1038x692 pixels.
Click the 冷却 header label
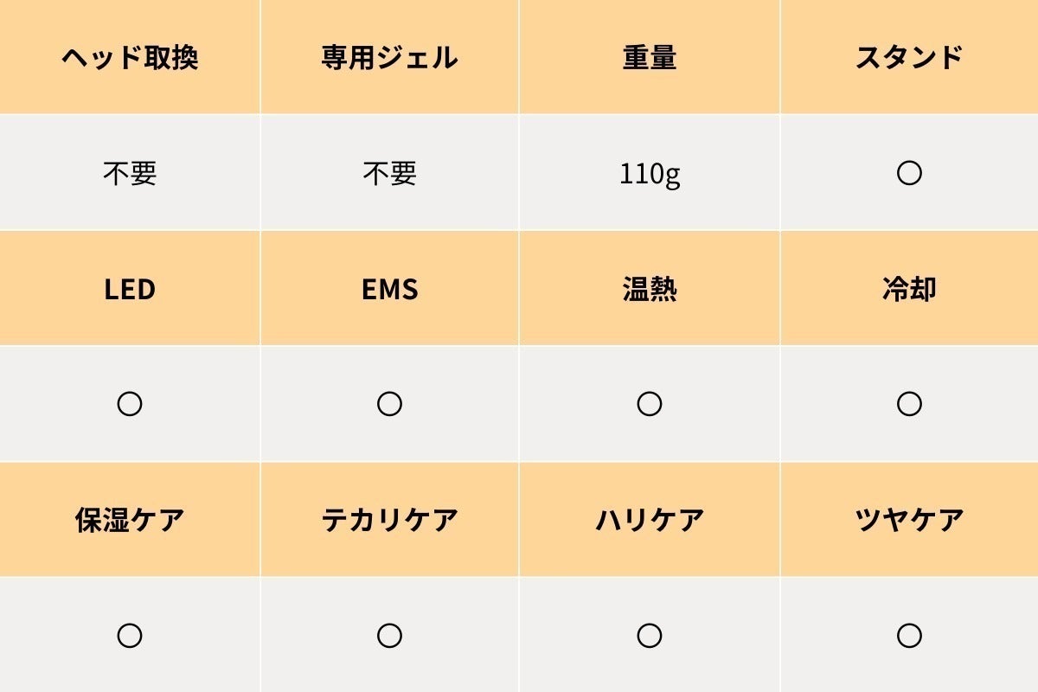(909, 290)
